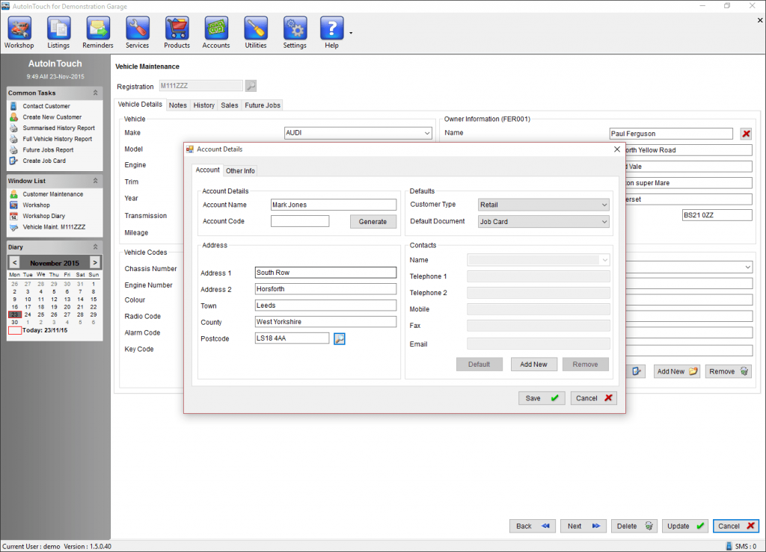Go to next month in Diary calendar
This screenshot has height=552, width=766.
(x=94, y=262)
